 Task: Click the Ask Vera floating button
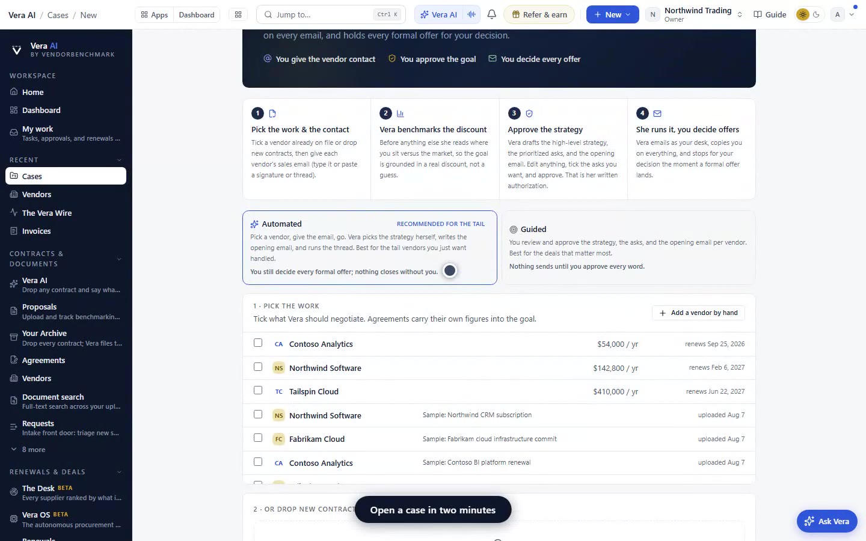pos(827,521)
